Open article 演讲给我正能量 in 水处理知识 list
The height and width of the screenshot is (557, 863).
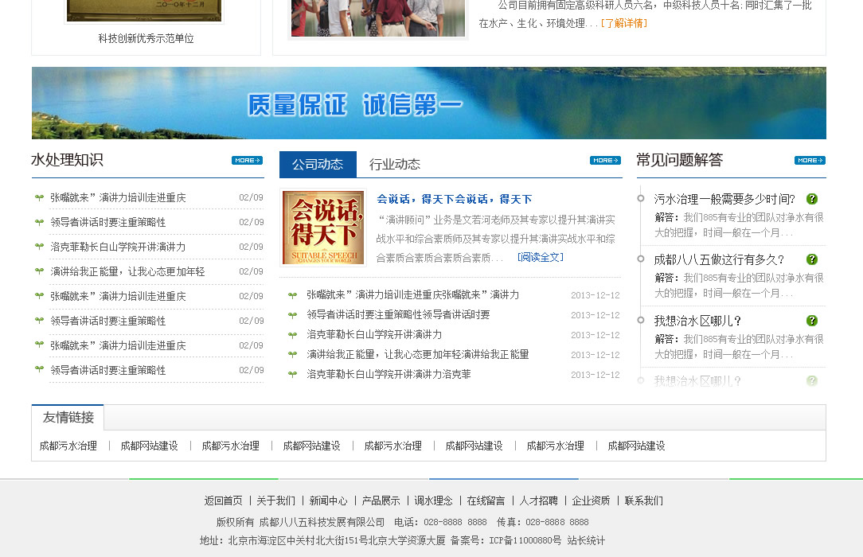point(127,272)
